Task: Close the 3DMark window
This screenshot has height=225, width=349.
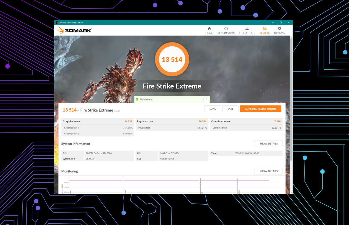Action: coord(289,23)
